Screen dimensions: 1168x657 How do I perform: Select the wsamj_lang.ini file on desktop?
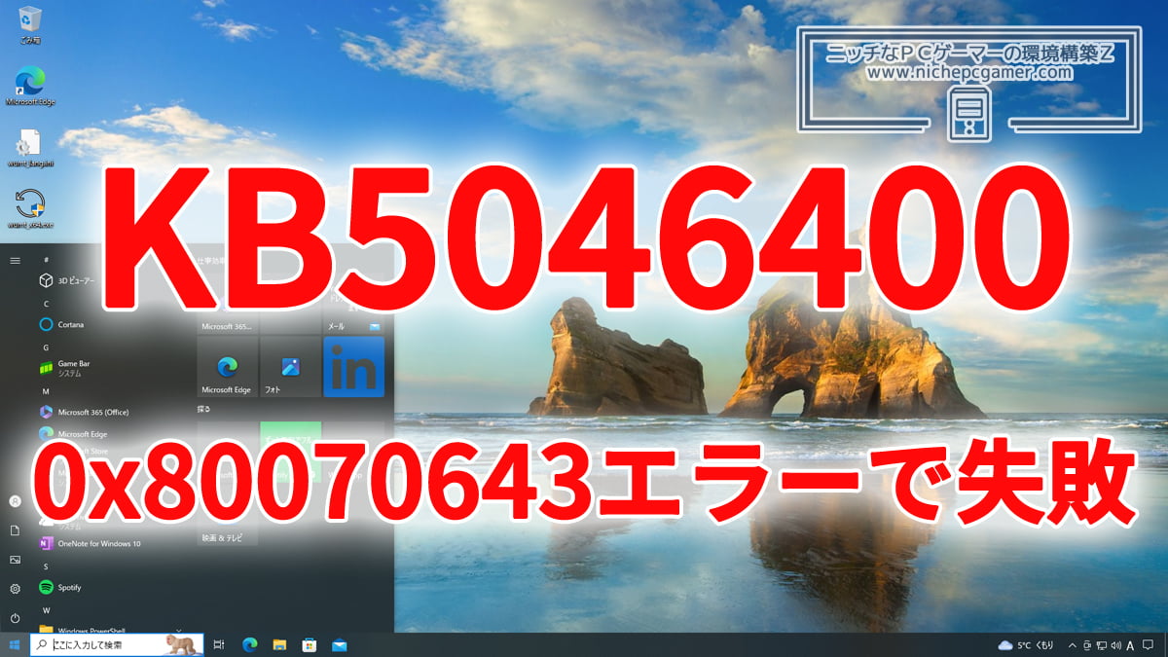coord(30,148)
